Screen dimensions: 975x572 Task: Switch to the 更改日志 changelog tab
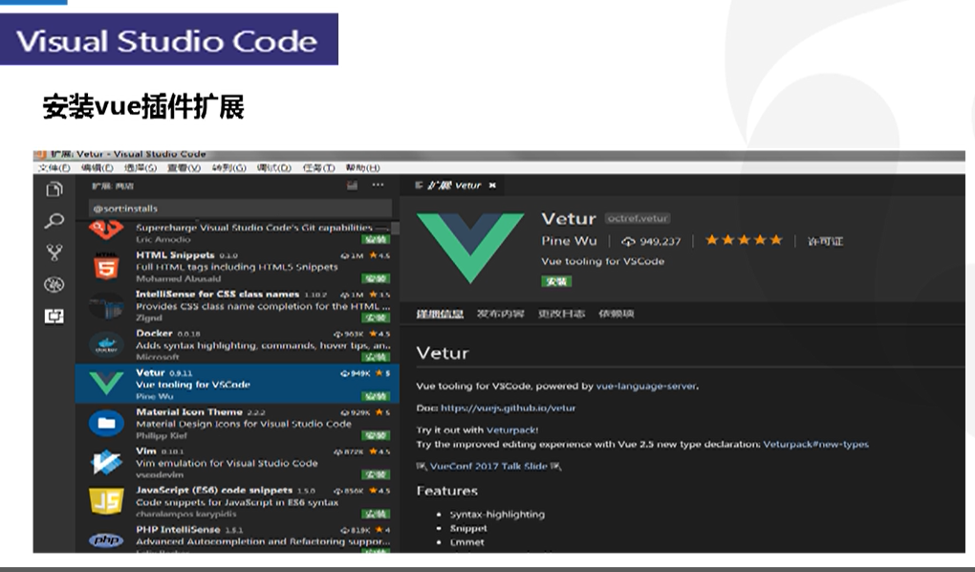(561, 314)
